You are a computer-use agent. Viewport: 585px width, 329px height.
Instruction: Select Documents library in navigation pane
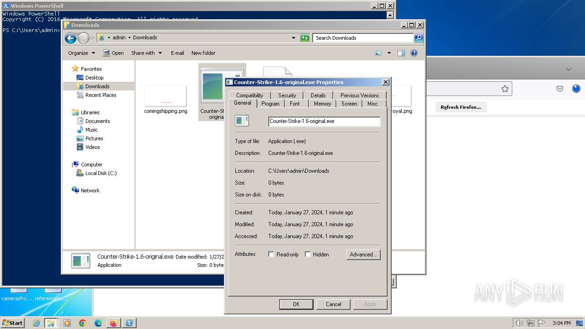coord(97,121)
